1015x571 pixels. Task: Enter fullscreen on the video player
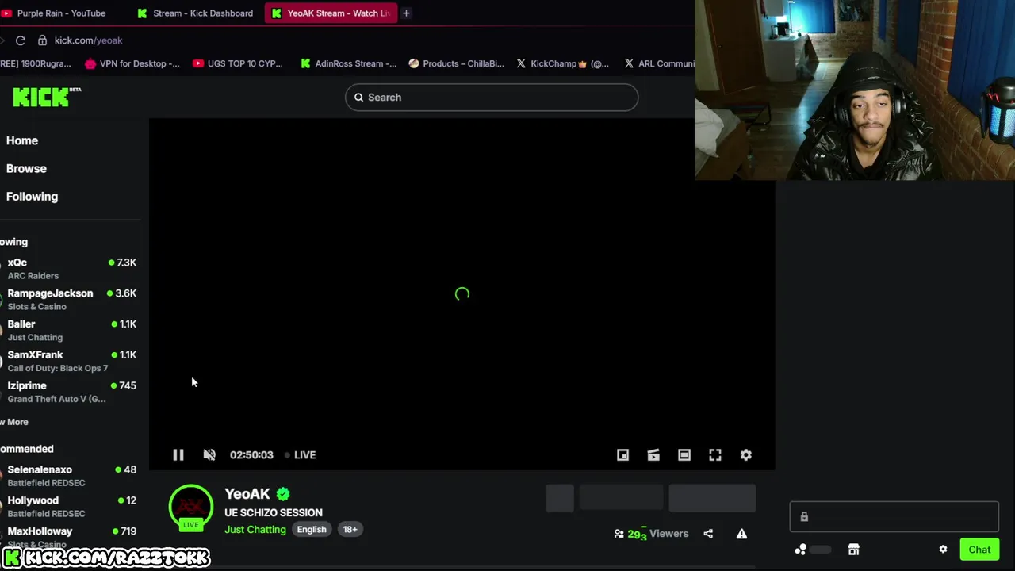[715, 454]
